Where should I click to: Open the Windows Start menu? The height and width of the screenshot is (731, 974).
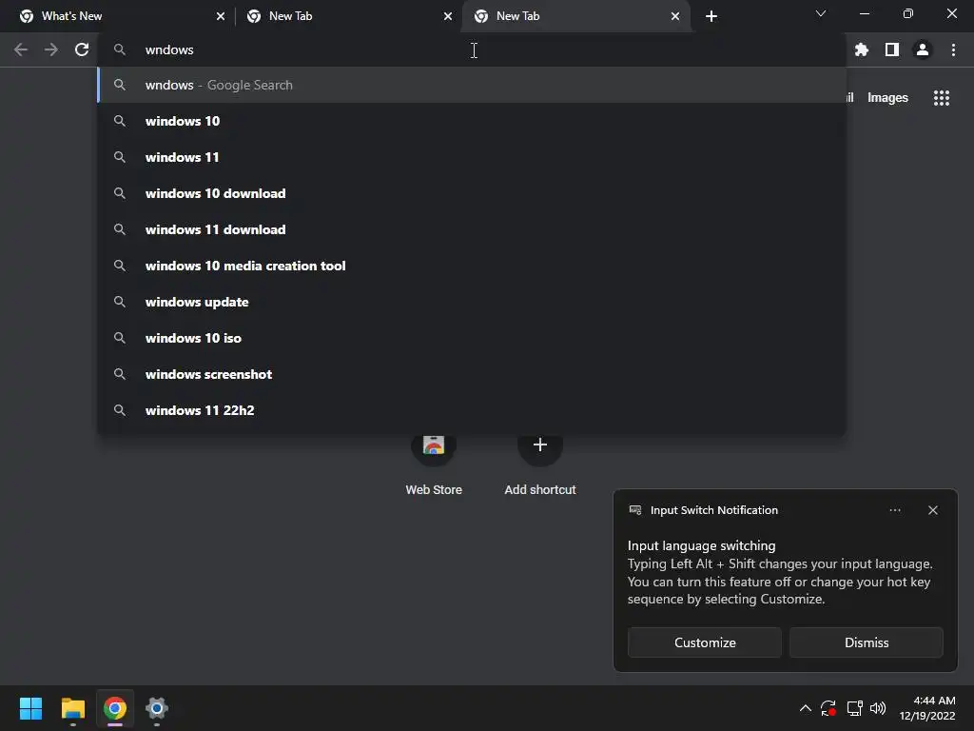30,708
